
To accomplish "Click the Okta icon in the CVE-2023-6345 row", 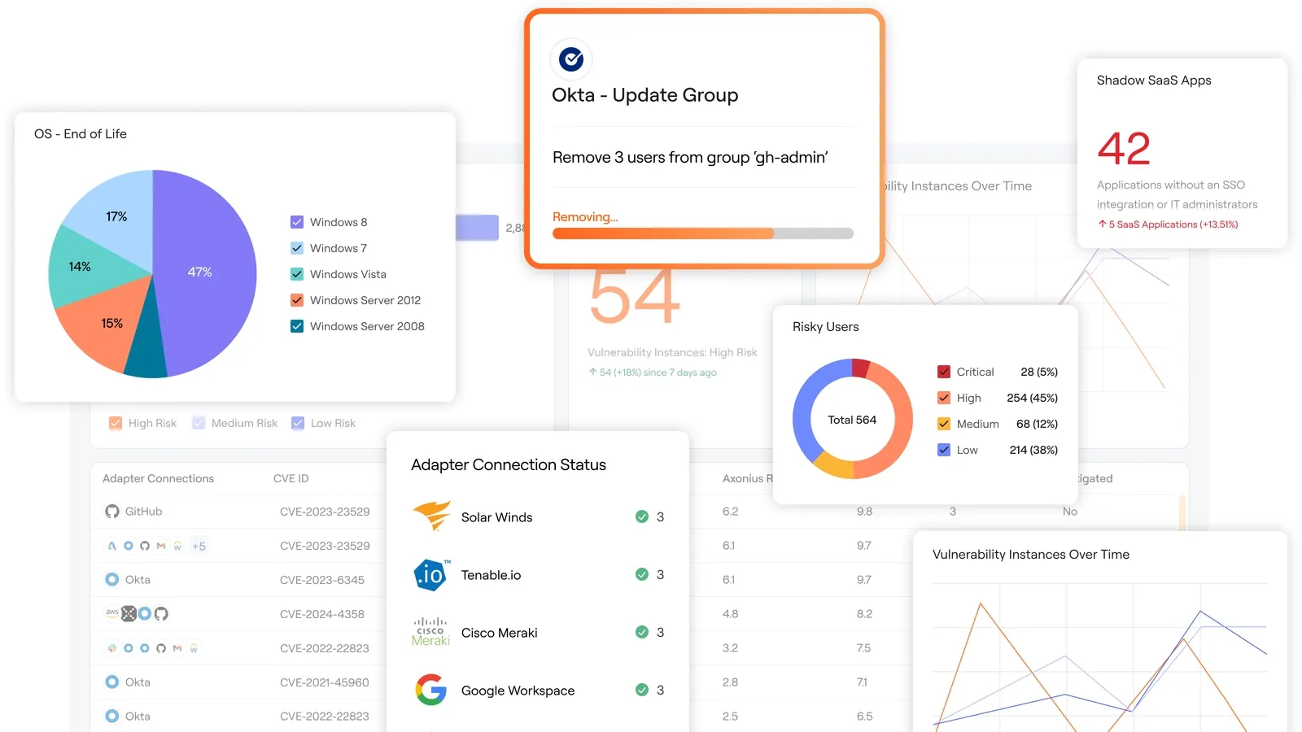I will 112,580.
